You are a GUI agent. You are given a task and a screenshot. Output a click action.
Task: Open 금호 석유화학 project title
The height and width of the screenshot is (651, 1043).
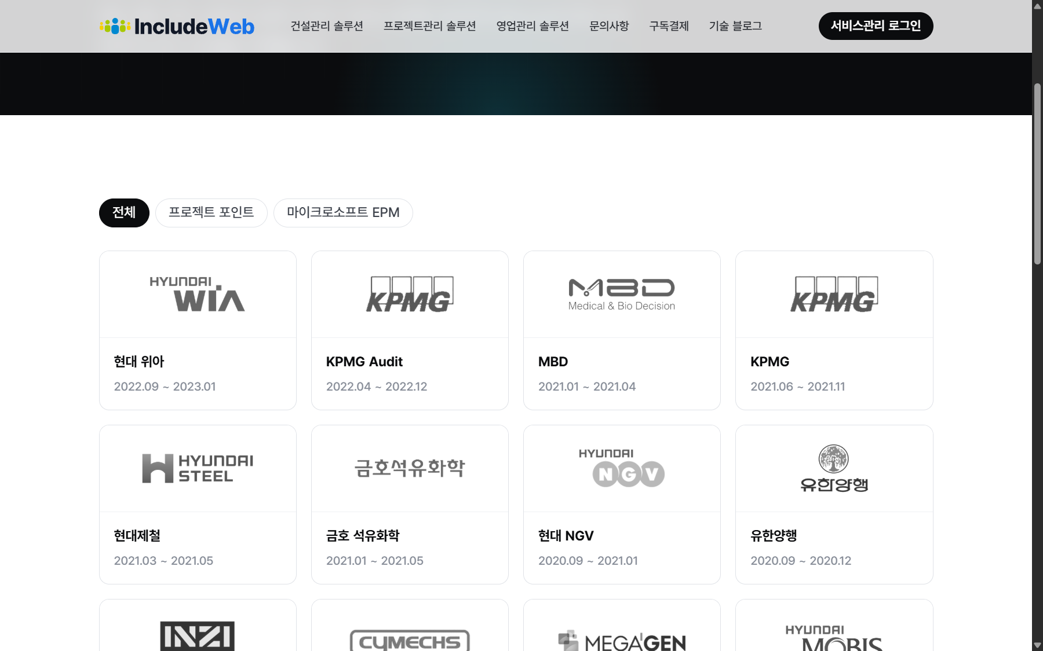click(x=363, y=536)
